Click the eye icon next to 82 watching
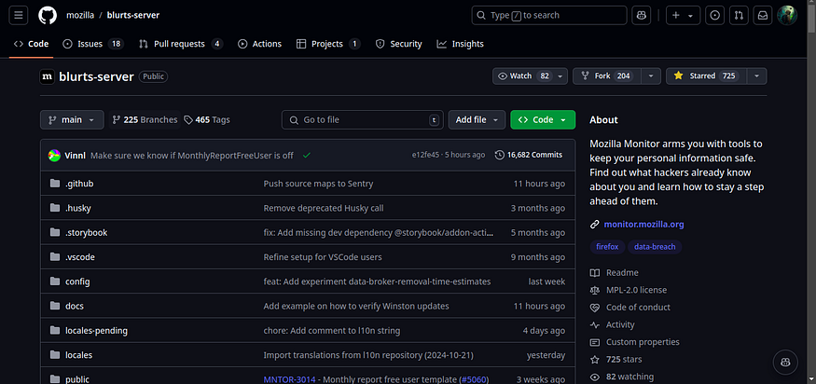 click(x=594, y=377)
